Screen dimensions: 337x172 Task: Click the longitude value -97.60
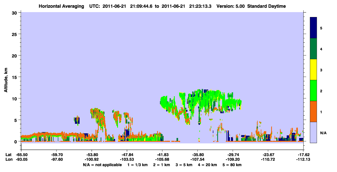[x=57, y=159]
